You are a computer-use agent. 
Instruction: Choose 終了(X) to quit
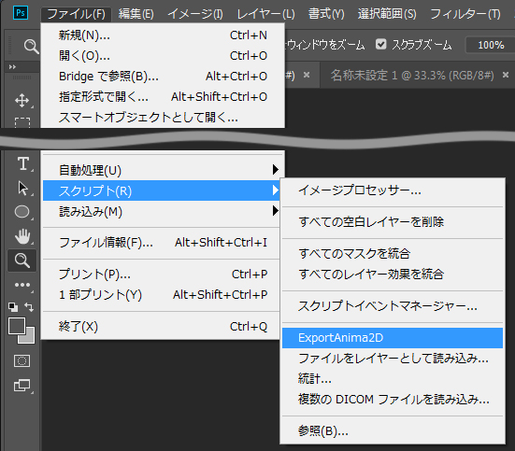tap(161, 327)
